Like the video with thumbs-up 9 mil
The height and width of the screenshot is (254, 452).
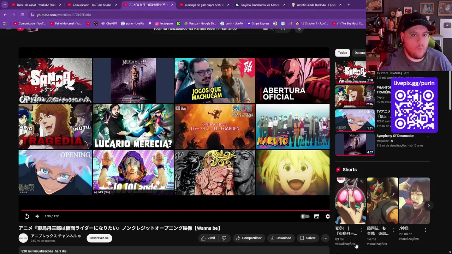(208, 238)
